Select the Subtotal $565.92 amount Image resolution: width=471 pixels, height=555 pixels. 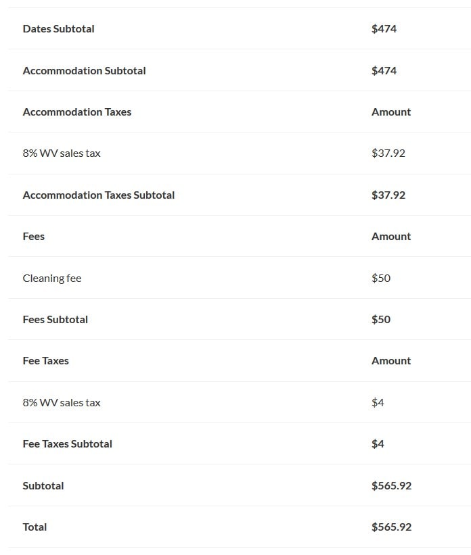point(392,485)
